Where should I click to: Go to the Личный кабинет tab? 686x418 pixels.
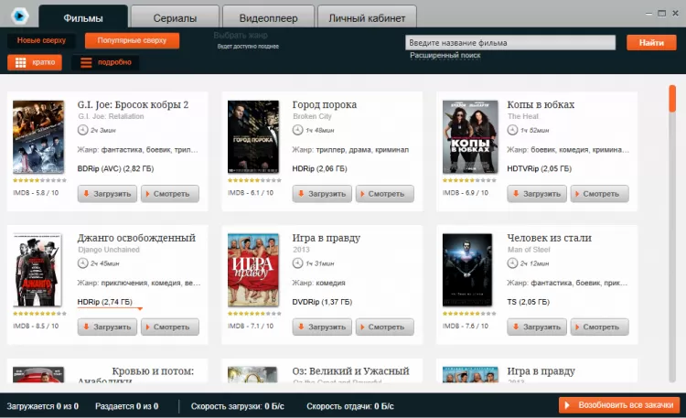(x=367, y=17)
